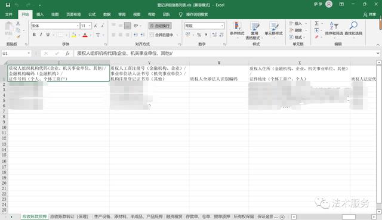Toggle Underline formatting button

click(48, 35)
